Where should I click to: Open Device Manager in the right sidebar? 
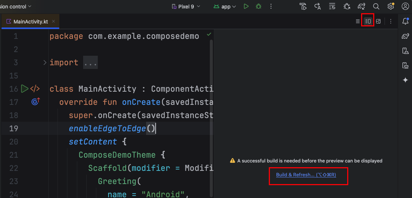point(405,51)
